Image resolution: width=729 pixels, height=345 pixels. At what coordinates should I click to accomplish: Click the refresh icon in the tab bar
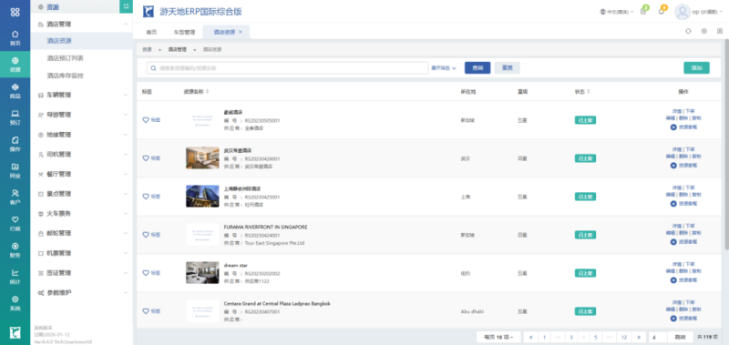tap(689, 31)
